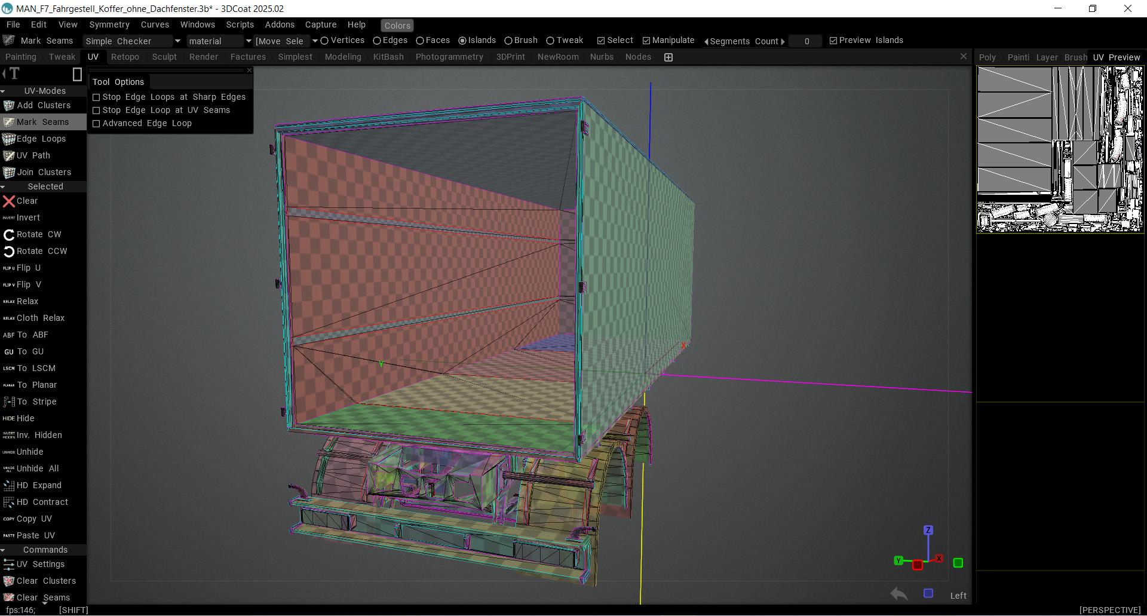Enable Stop Edge Loops at Sharp Edges
The width and height of the screenshot is (1147, 616).
click(x=96, y=97)
